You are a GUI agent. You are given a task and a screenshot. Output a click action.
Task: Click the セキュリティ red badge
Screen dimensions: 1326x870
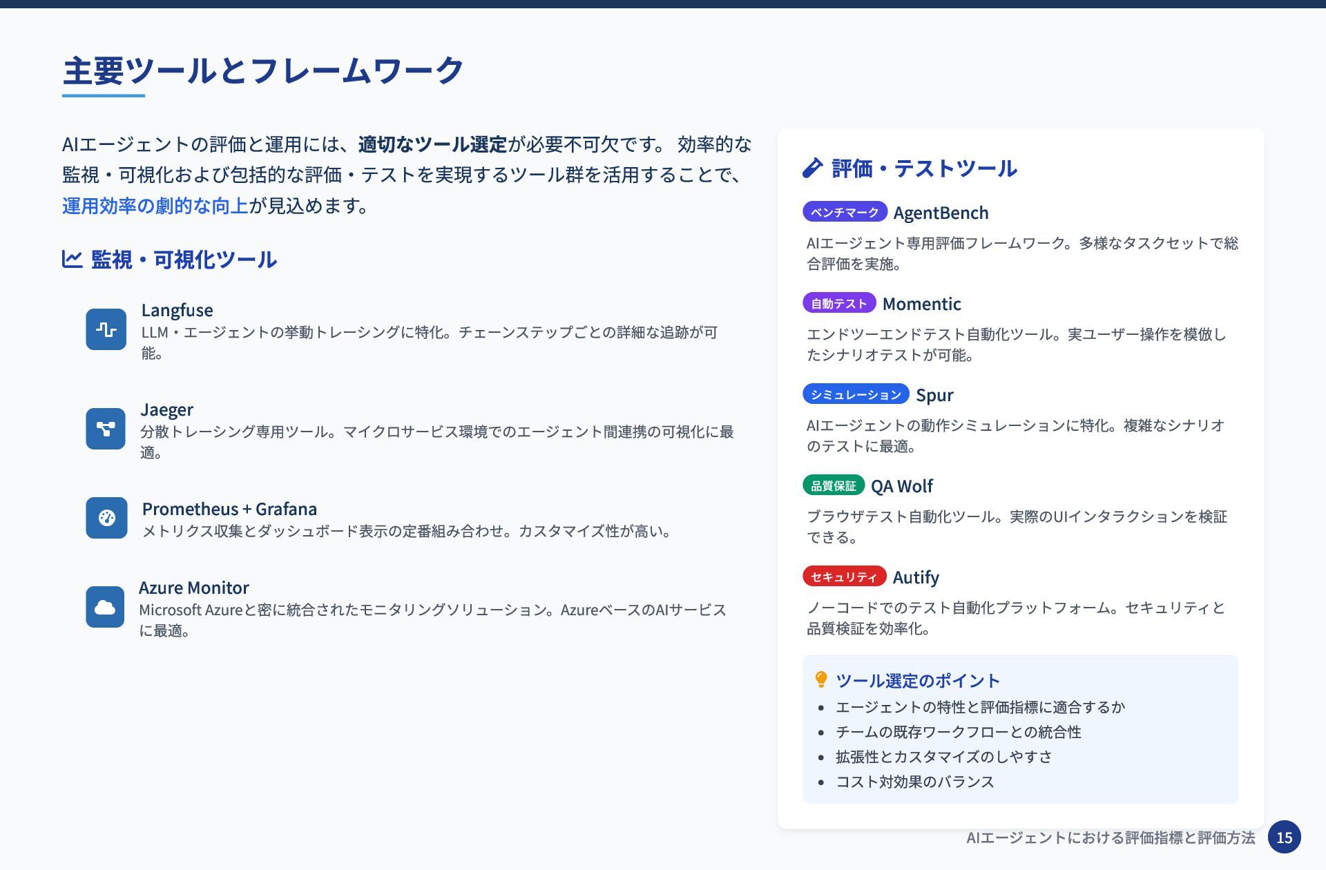[x=844, y=577]
